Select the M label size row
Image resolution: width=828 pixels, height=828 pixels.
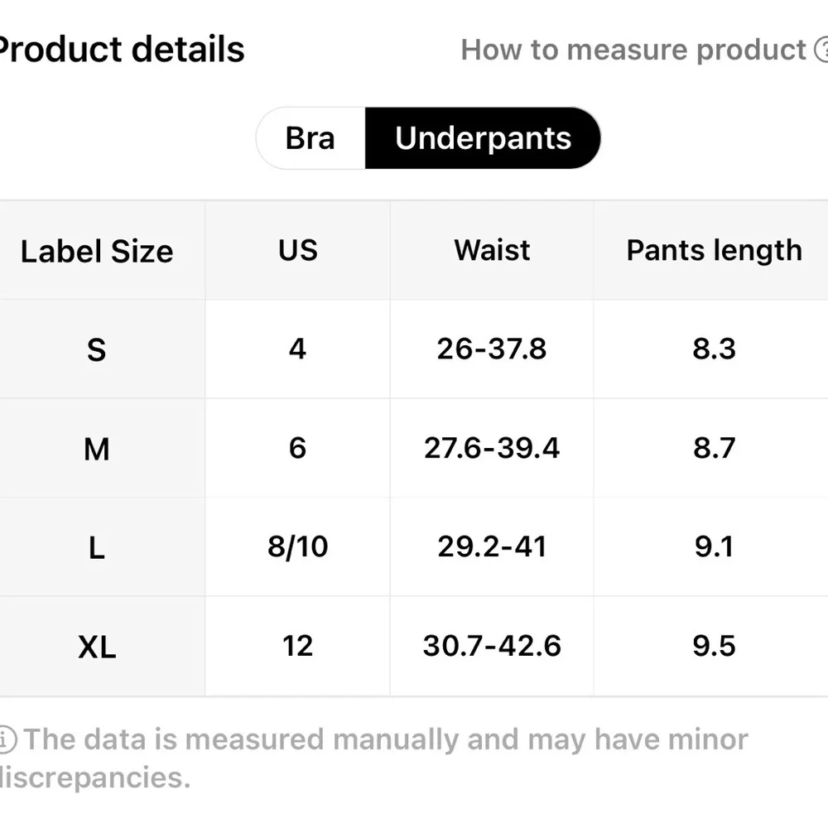[x=97, y=450]
